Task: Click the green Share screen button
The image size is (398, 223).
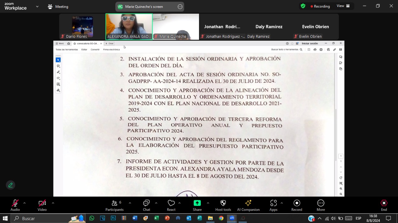Action: [x=197, y=205]
